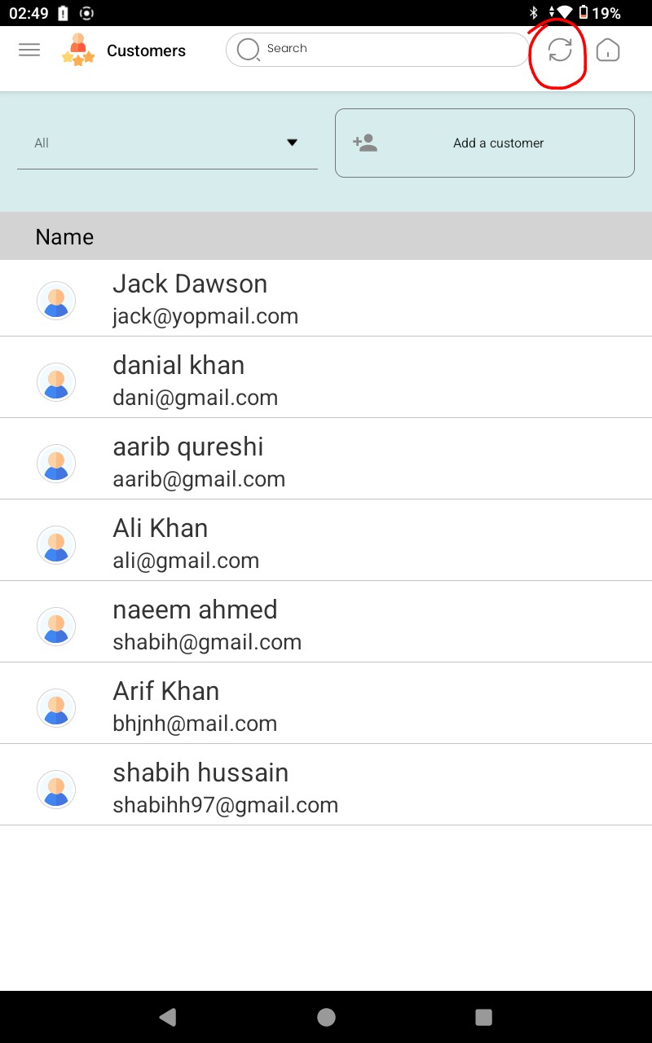Tap Android back navigation button

point(168,1016)
